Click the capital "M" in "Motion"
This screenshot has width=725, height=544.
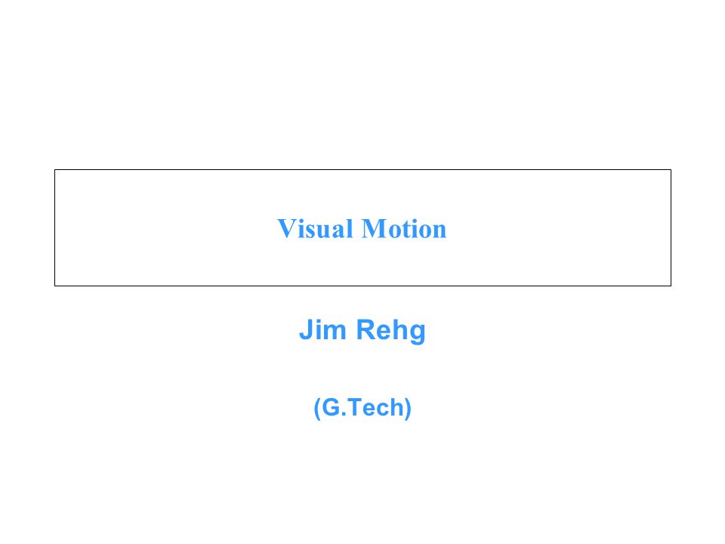point(374,228)
